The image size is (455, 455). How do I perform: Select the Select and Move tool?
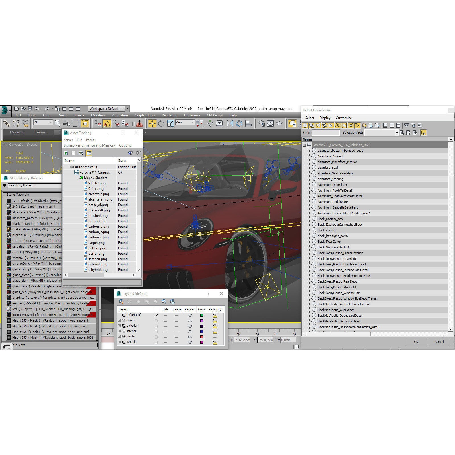click(x=152, y=123)
